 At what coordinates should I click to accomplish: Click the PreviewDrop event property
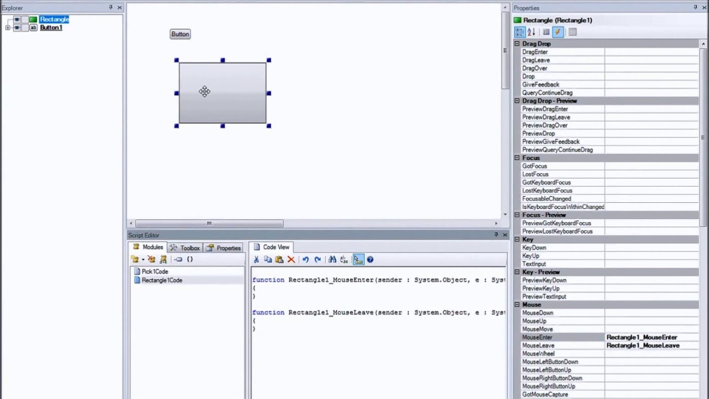tap(538, 134)
